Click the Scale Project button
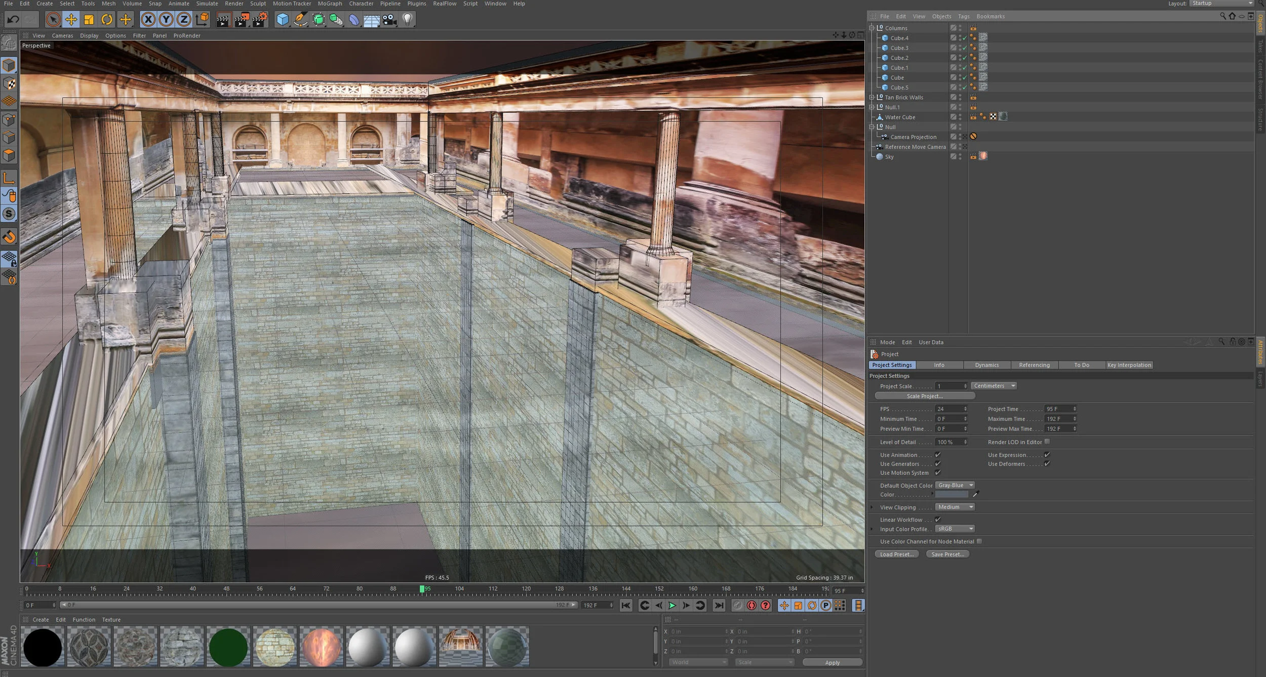 tap(924, 396)
